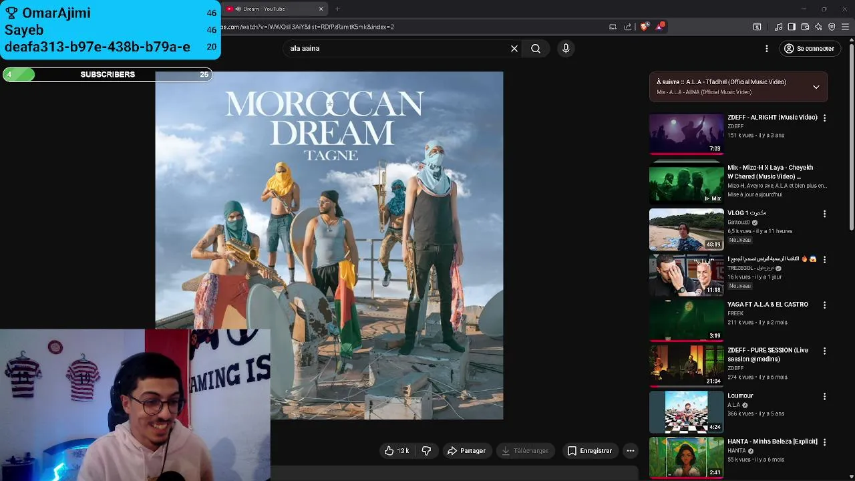Screen dimensions: 855x481
Task: Start voice search with the microphone icon
Action: [x=566, y=48]
